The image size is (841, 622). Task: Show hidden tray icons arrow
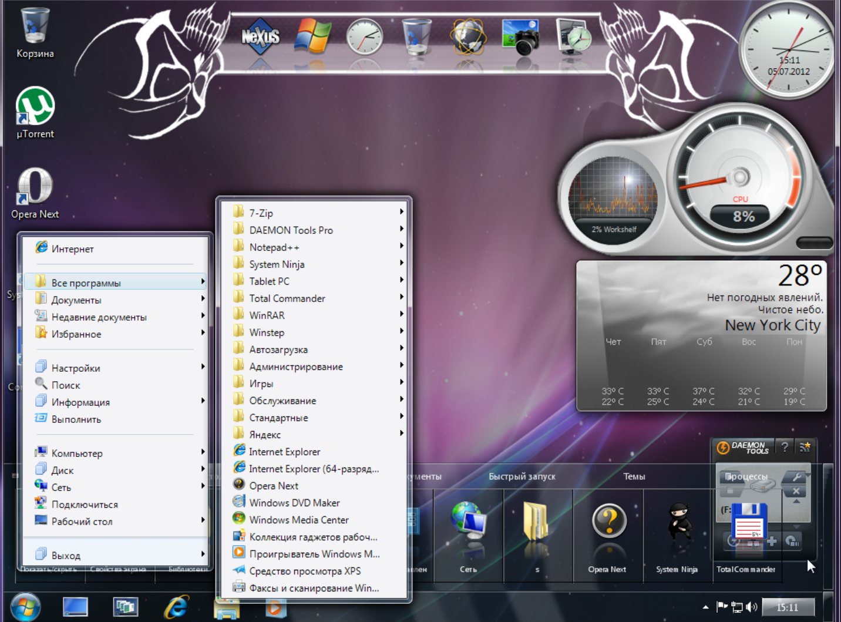point(705,607)
